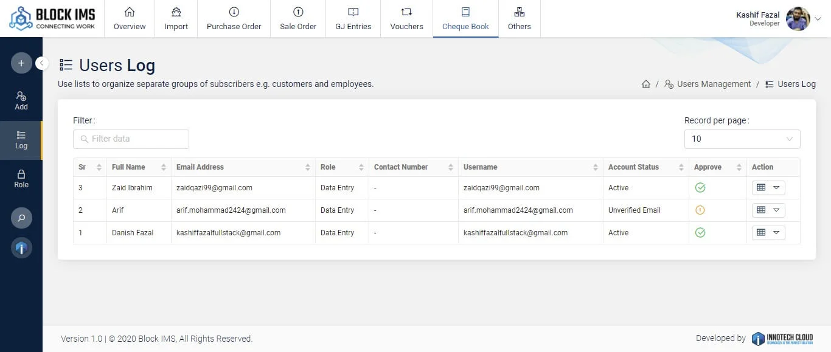Open the Role sidebar item
Image resolution: width=831 pixels, height=352 pixels.
[x=21, y=179]
